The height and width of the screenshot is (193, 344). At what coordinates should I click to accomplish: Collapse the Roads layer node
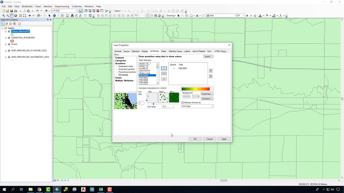pyautogui.click(x=6, y=44)
